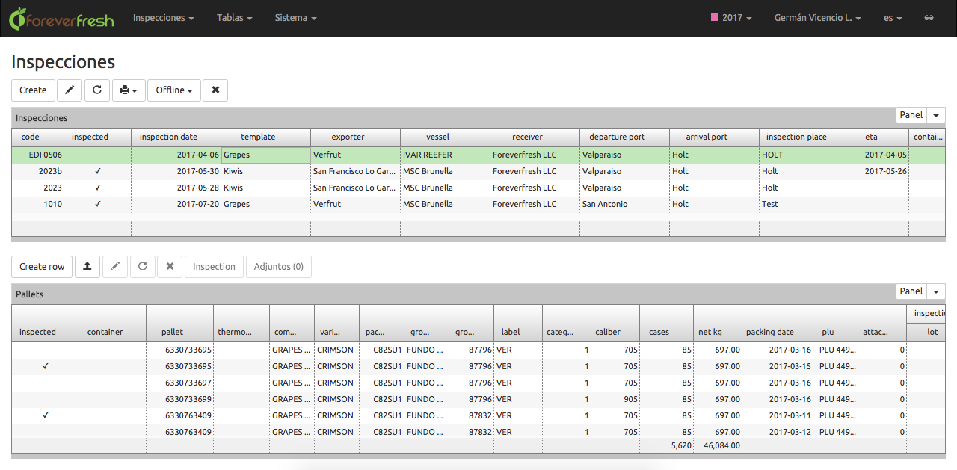The height and width of the screenshot is (470, 957).
Task: Sort by arrival port column header
Action: coord(714,137)
